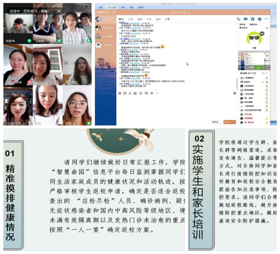Switch to the 公告 tab

130,19
